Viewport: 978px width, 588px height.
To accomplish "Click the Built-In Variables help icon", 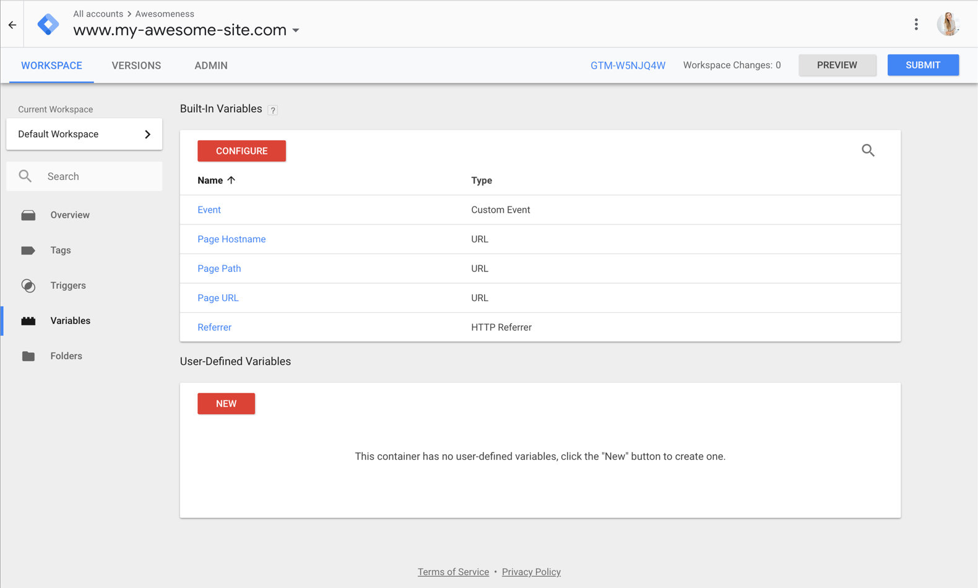I will pyautogui.click(x=273, y=110).
